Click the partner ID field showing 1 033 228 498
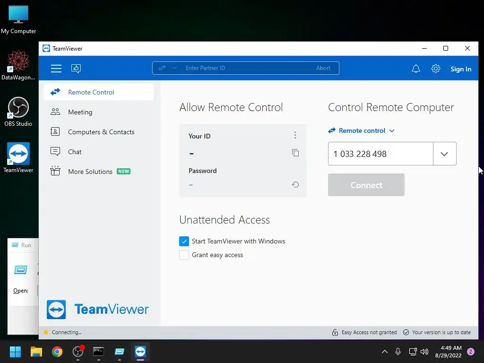Viewport: 484px width, 363px height. [380, 154]
